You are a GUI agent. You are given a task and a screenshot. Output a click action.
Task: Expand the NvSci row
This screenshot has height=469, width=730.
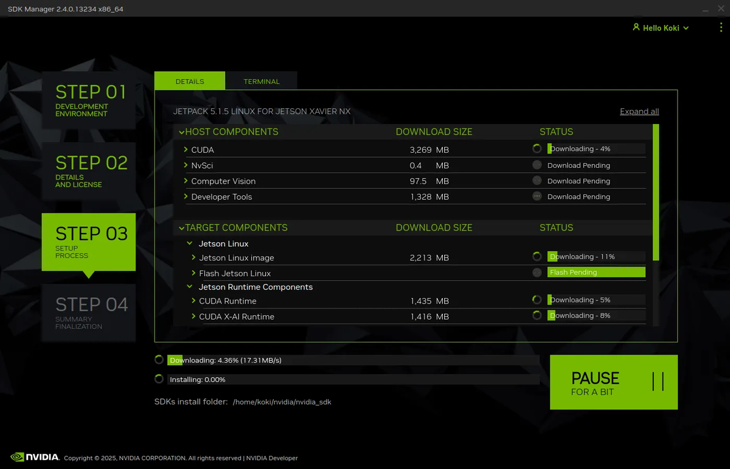(x=186, y=165)
